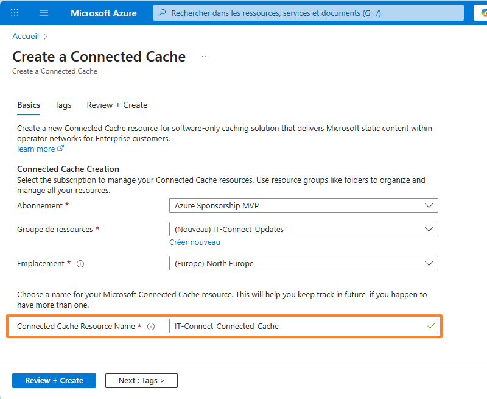Open the ellipsis menu beside page title
Image resolution: width=487 pixels, height=399 pixels.
[205, 57]
